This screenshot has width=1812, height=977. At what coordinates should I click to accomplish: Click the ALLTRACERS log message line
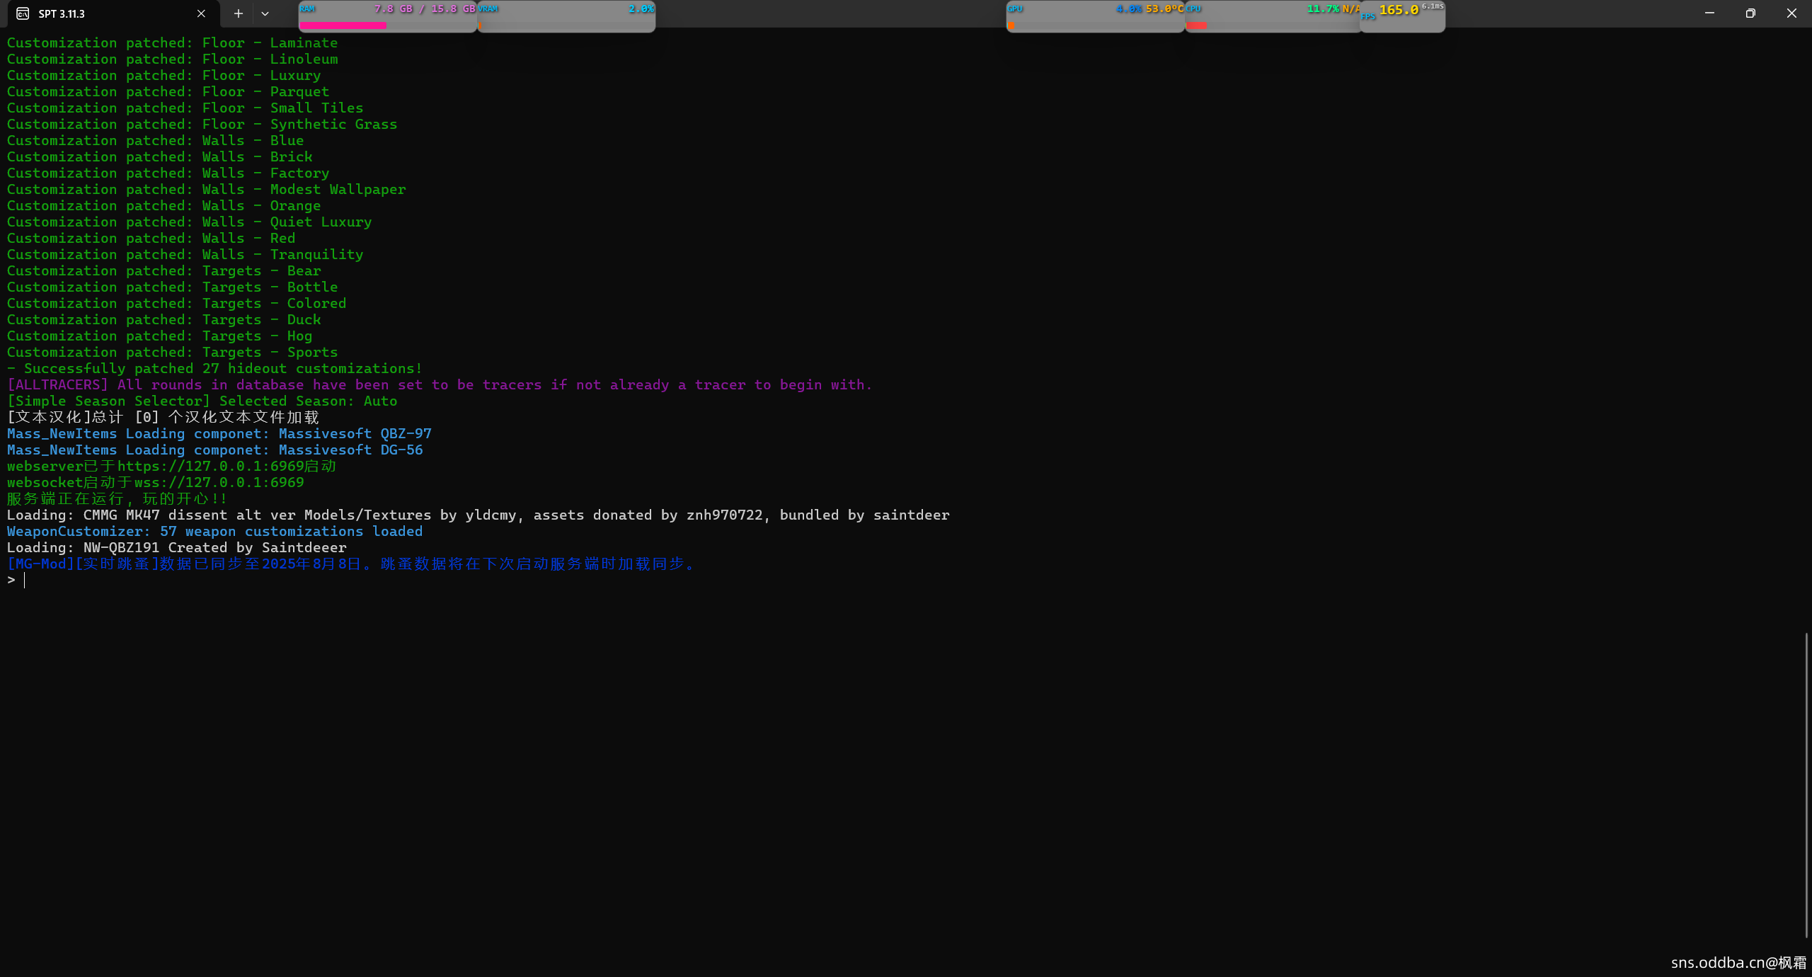[439, 385]
